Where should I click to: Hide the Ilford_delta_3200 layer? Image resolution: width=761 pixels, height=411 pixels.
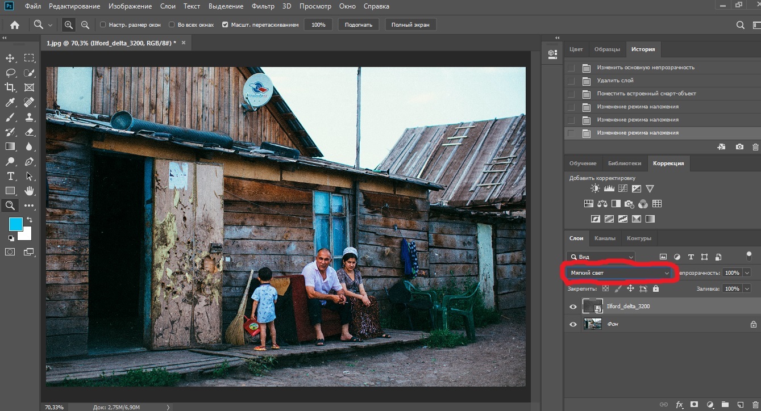[x=573, y=307]
